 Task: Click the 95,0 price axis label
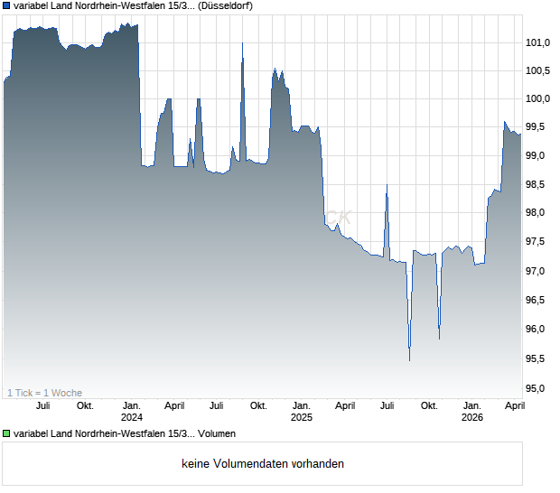[538, 388]
